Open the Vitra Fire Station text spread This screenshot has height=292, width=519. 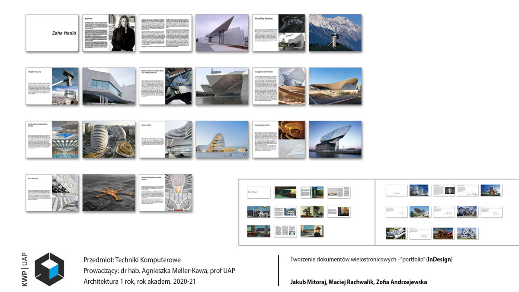(x=279, y=33)
